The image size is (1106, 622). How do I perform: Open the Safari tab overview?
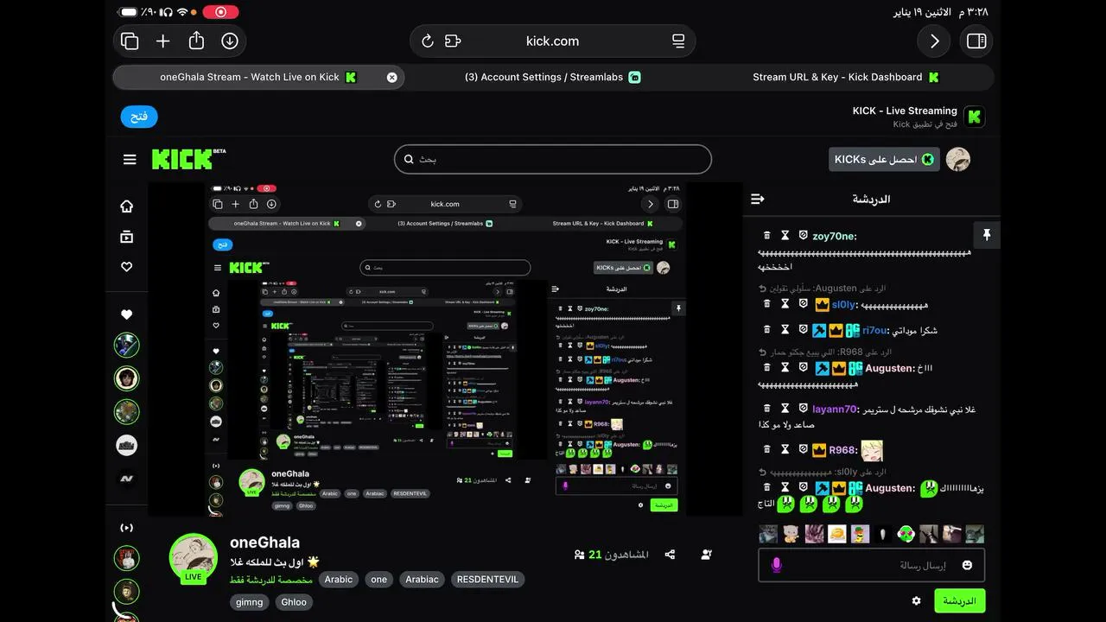pos(130,41)
